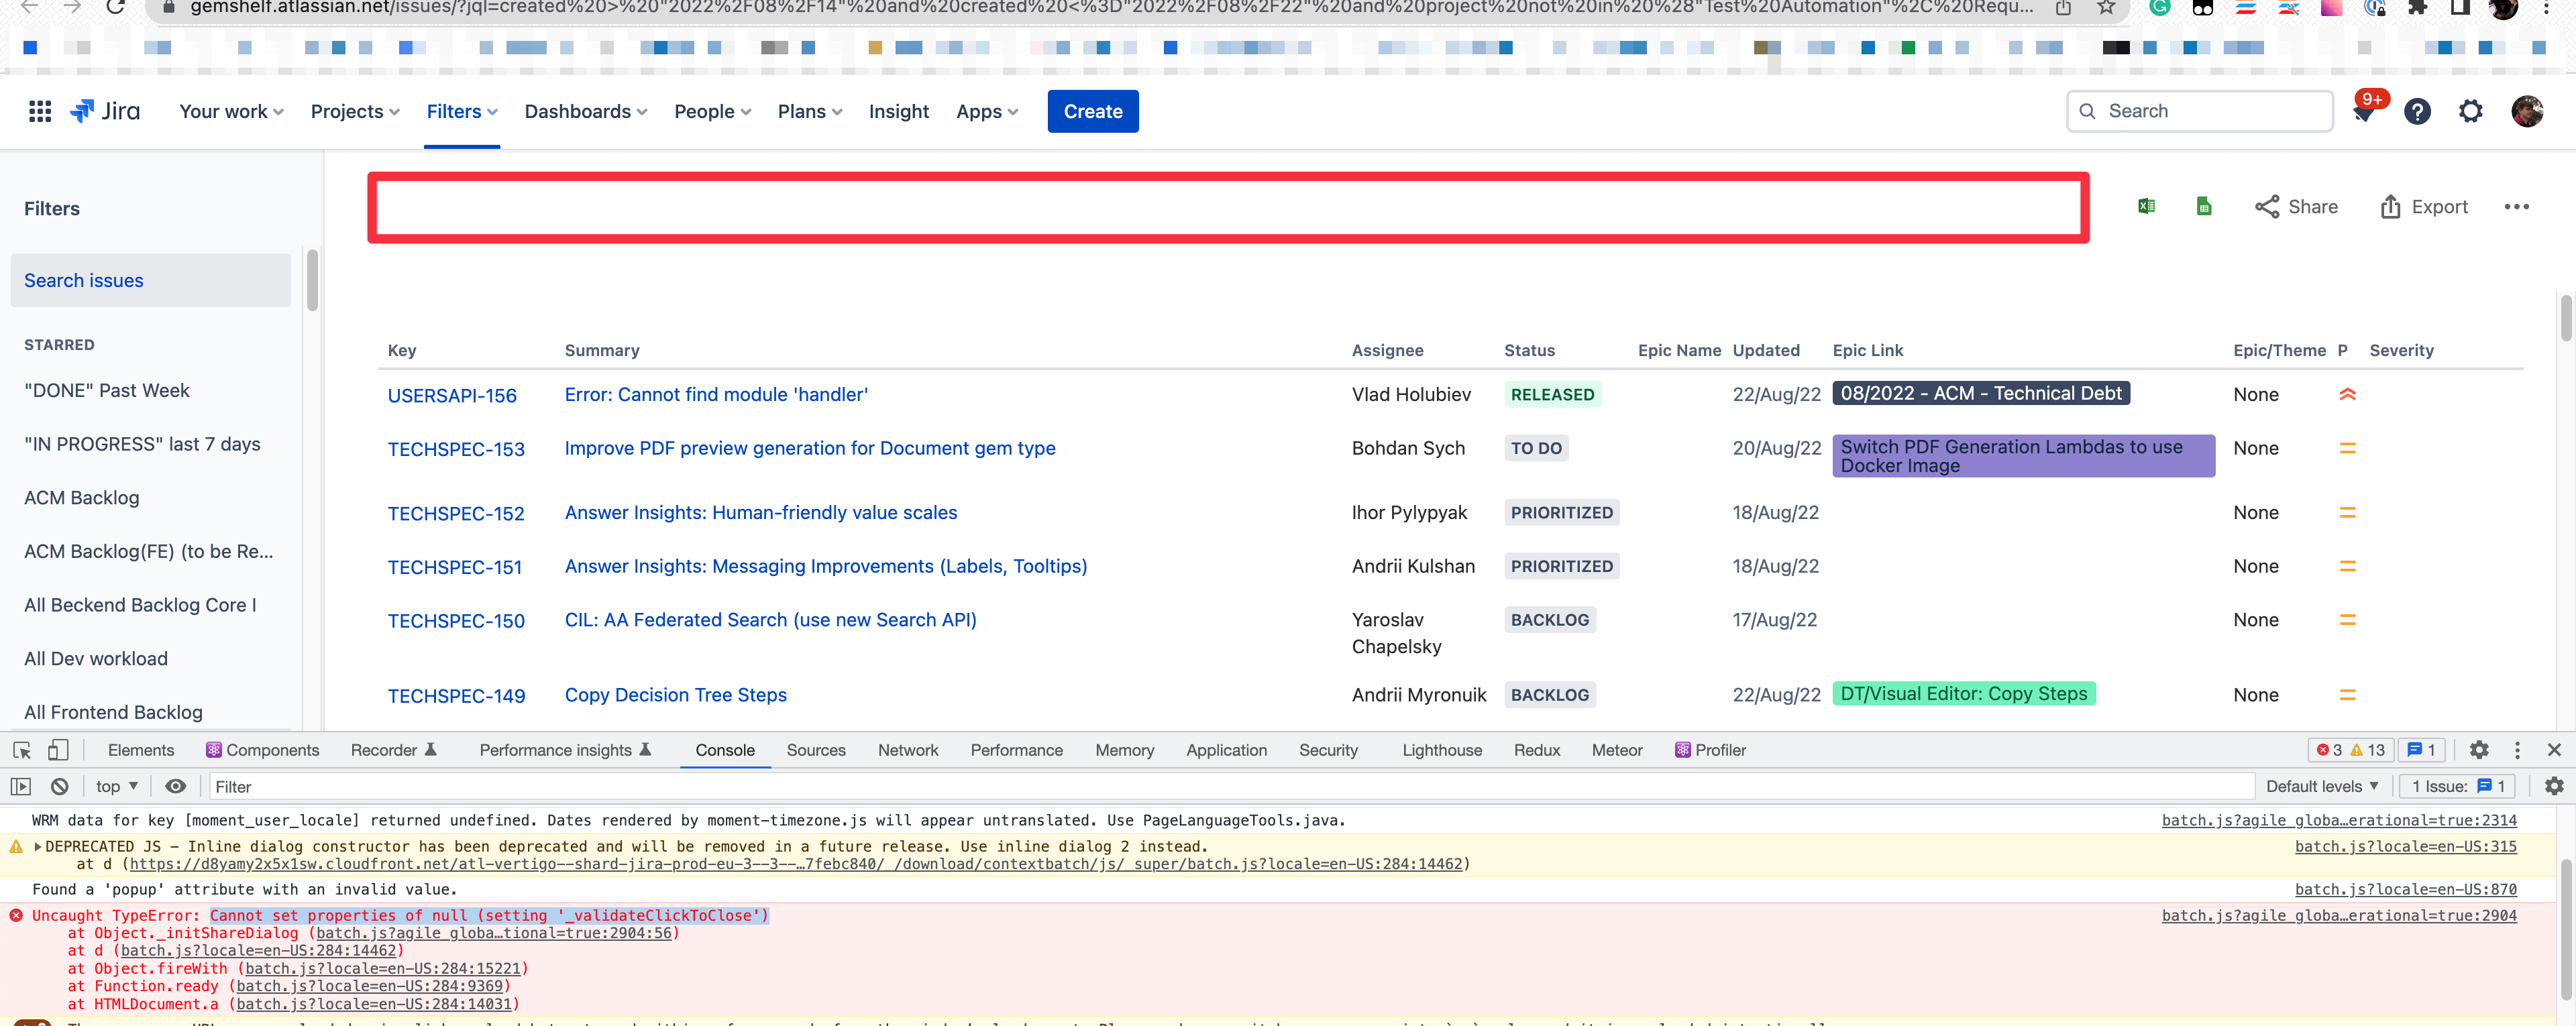2576x1026 pixels.
Task: Toggle the device emulation toolbar
Action: click(x=58, y=749)
